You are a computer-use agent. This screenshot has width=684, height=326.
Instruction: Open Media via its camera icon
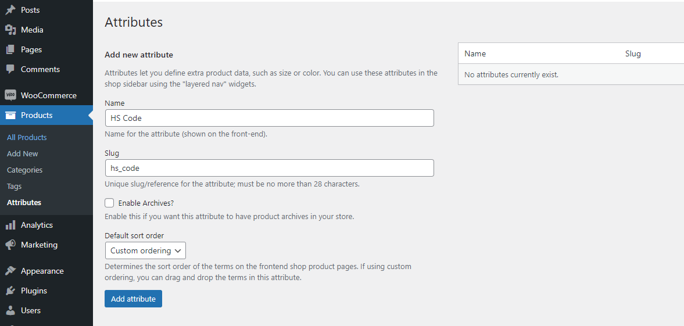(x=10, y=30)
